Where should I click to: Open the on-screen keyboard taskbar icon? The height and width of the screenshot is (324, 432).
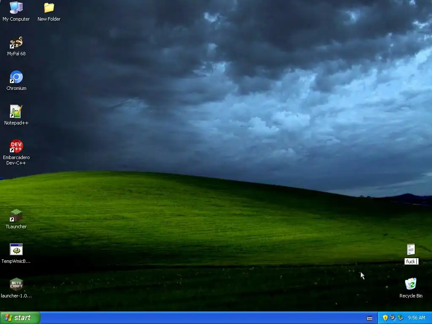(x=370, y=318)
